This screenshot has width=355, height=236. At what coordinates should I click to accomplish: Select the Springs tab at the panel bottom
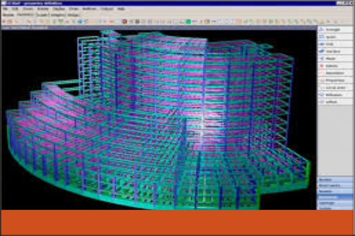point(335,203)
